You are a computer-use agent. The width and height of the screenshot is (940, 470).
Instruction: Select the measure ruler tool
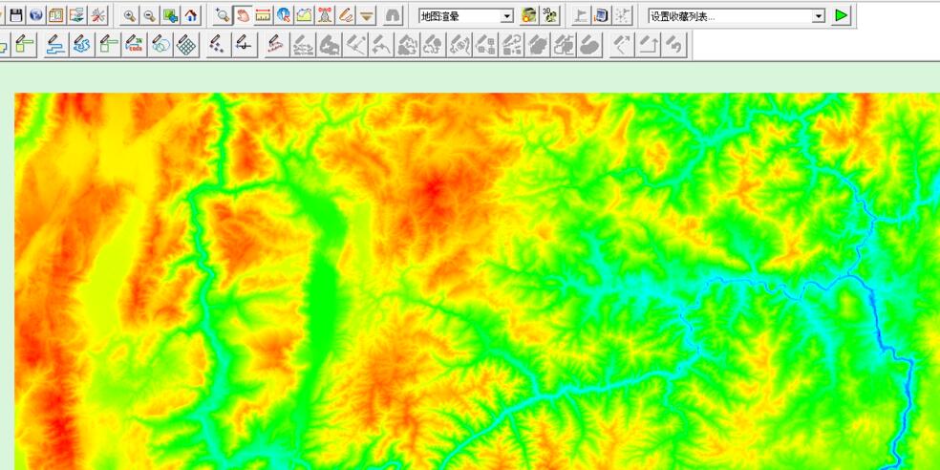[x=263, y=15]
